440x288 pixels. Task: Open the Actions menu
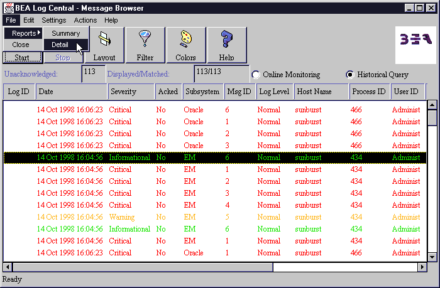[85, 20]
